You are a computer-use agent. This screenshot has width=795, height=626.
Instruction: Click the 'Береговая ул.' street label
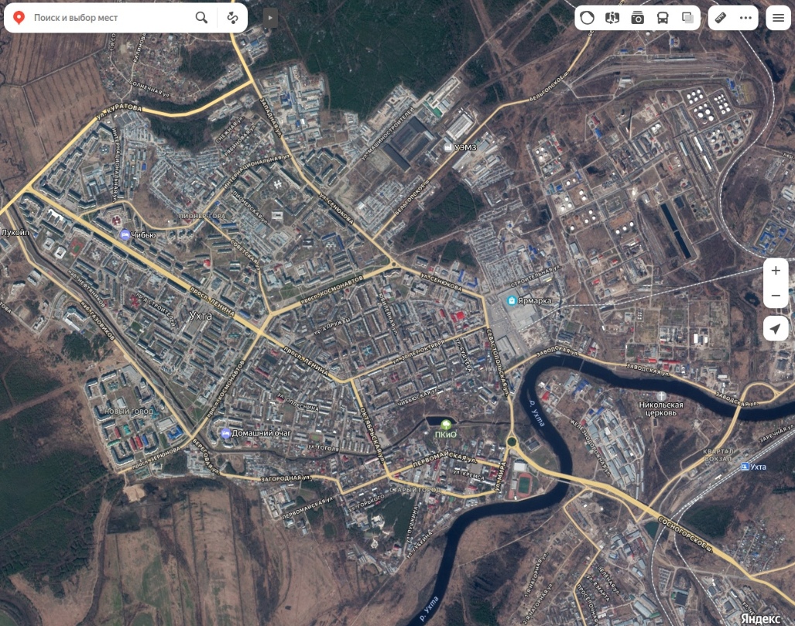coord(206,457)
